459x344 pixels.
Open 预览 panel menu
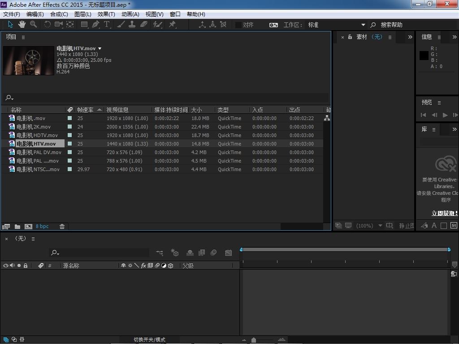click(439, 103)
